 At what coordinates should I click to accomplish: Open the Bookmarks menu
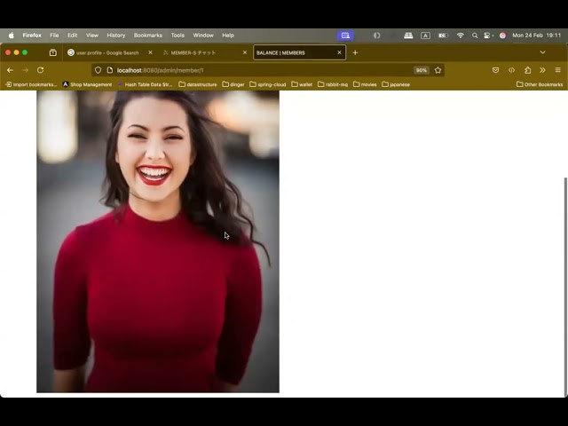[148, 35]
